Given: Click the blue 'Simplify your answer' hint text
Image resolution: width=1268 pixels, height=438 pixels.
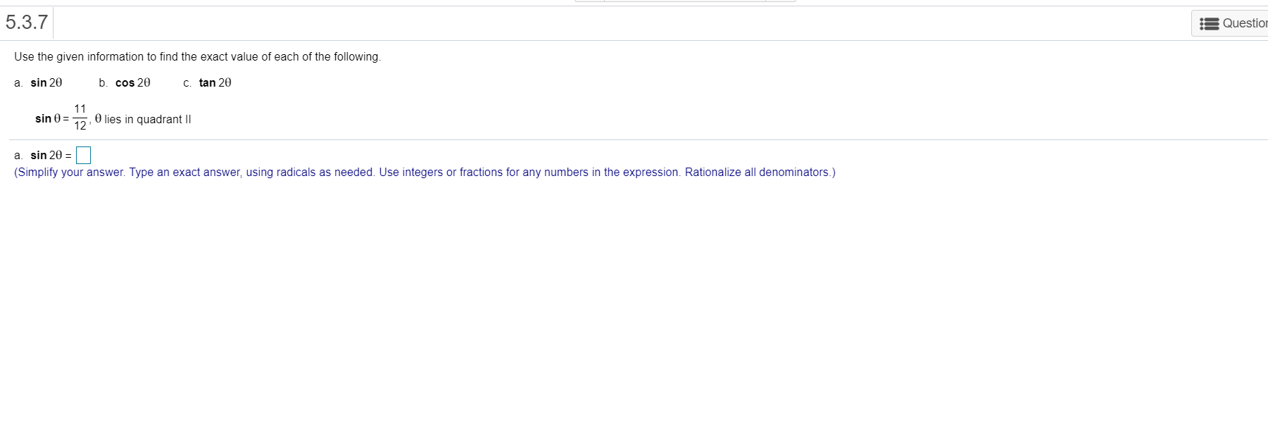Looking at the screenshot, I should pyautogui.click(x=425, y=172).
